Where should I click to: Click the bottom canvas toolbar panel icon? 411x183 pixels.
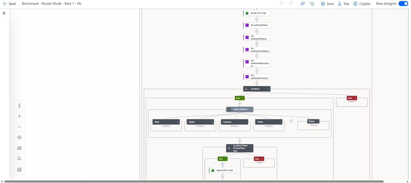tap(19, 170)
